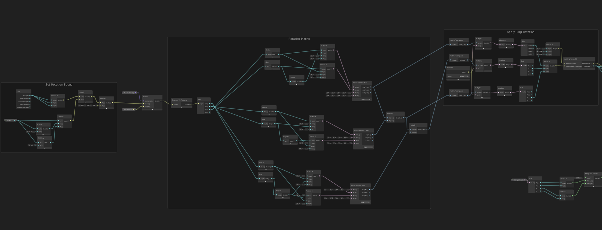Screen dimensions: 602x230
Task: Click Tiling And Offset Offset(2) port
Action: [x=585, y=184]
